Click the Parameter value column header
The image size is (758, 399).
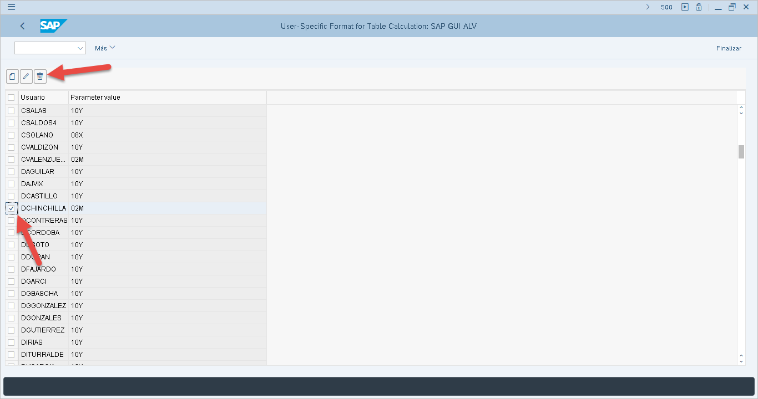[94, 97]
